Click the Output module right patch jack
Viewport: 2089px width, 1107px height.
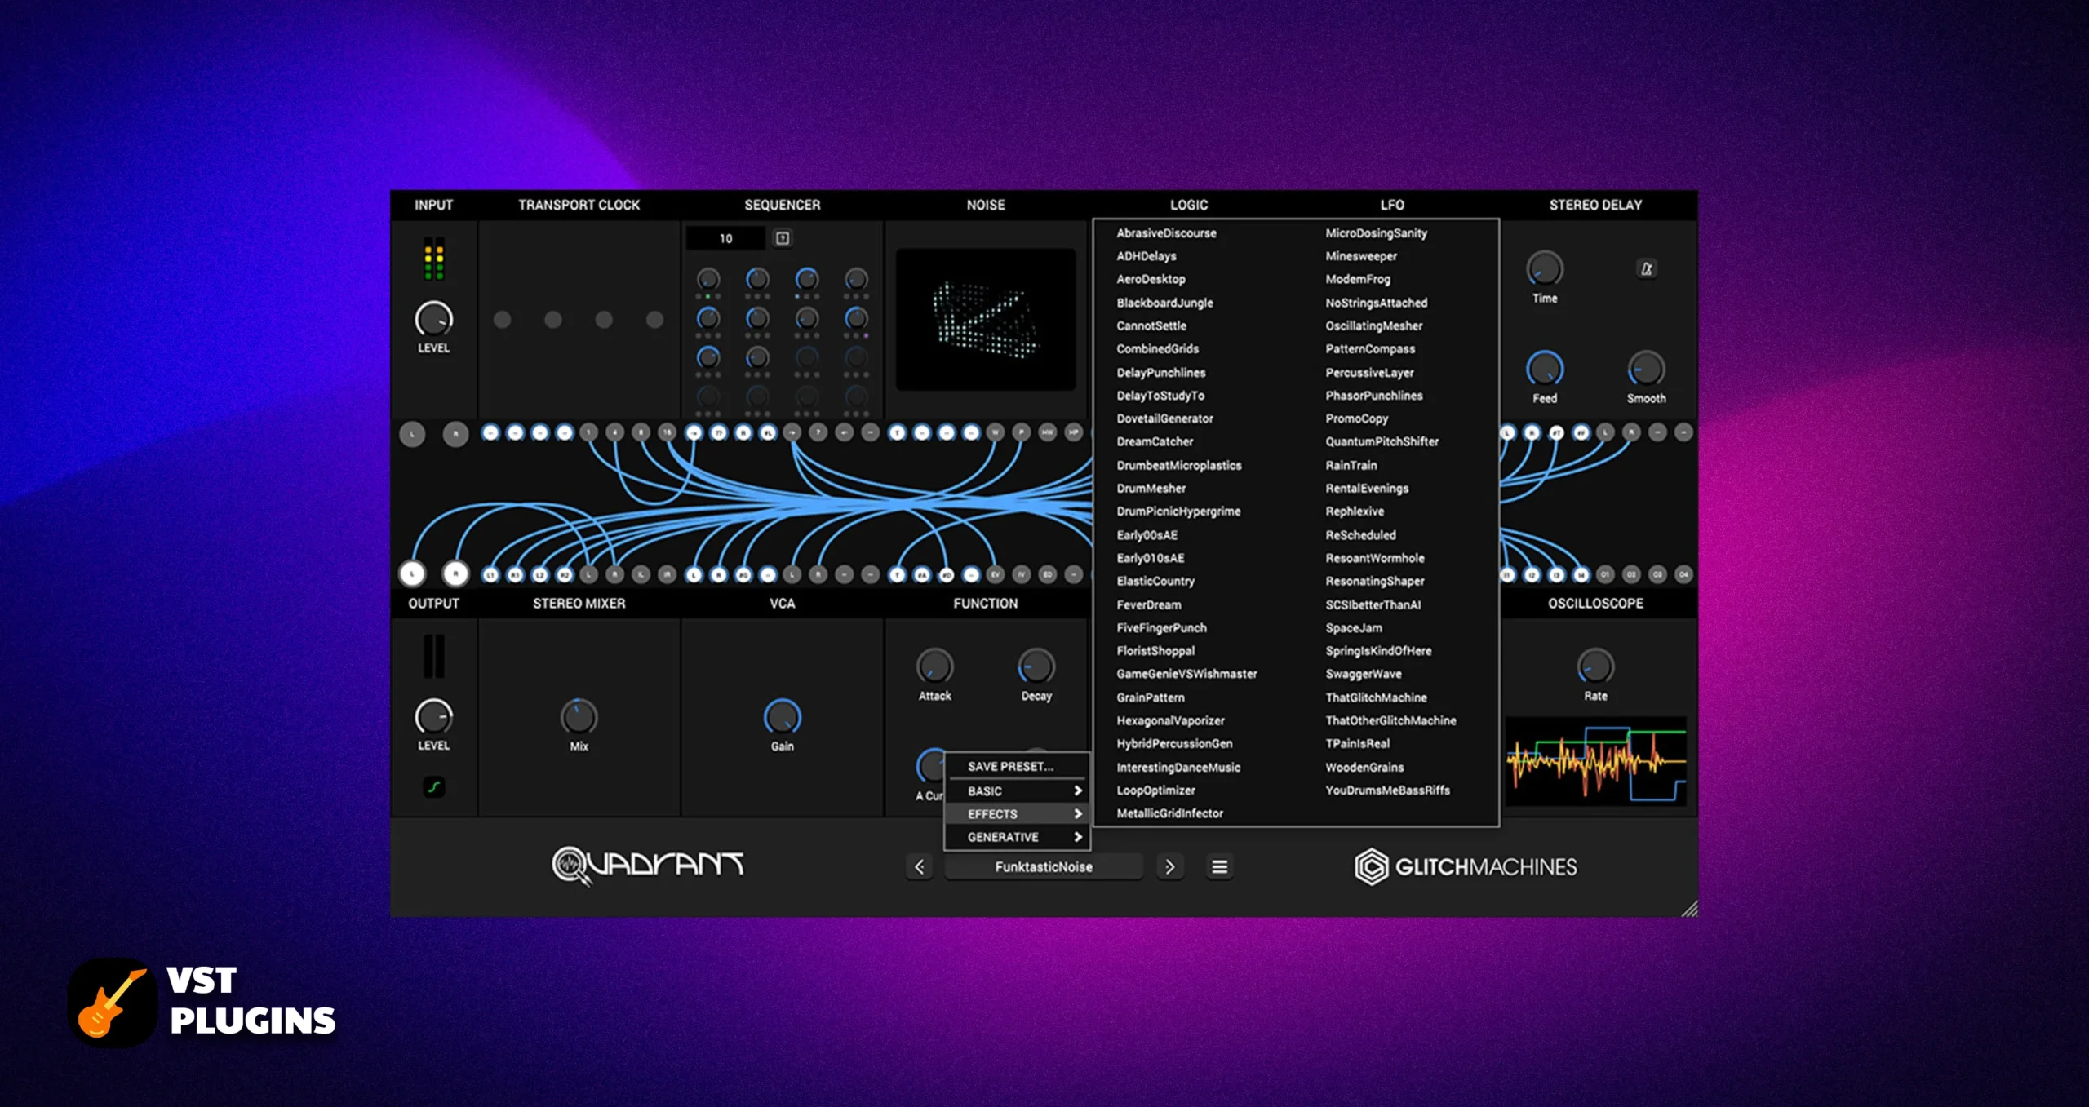click(x=455, y=574)
